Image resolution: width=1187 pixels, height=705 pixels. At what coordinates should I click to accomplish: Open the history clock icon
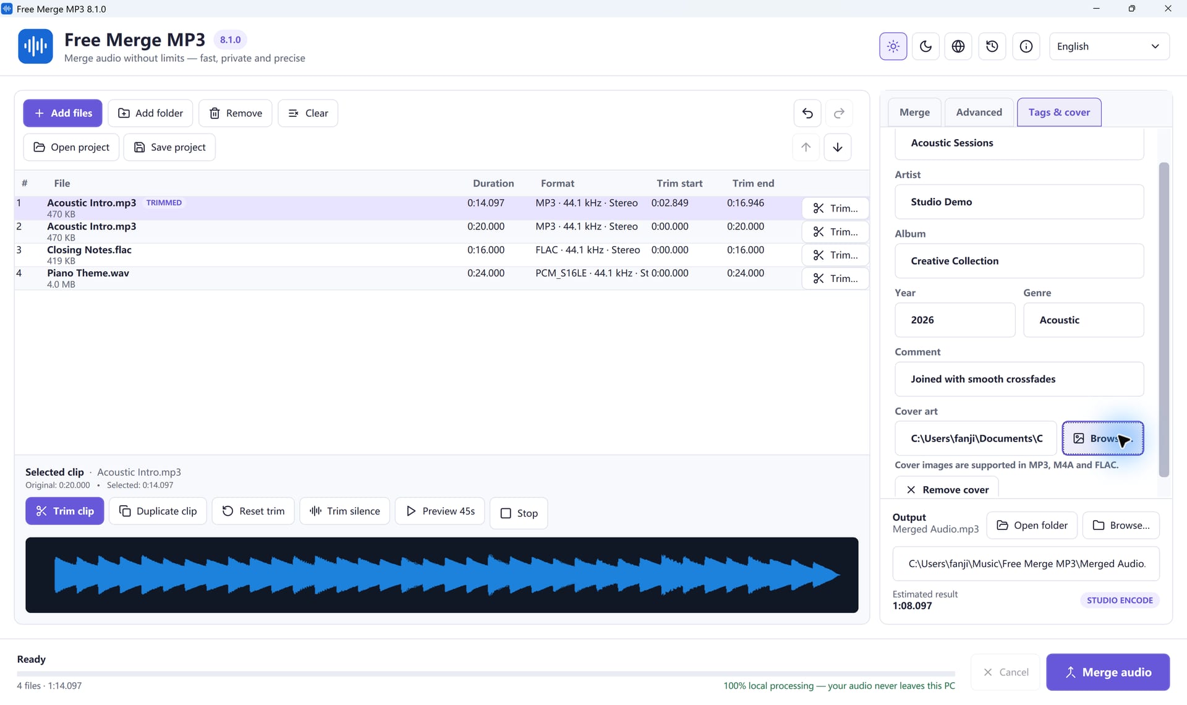992,46
